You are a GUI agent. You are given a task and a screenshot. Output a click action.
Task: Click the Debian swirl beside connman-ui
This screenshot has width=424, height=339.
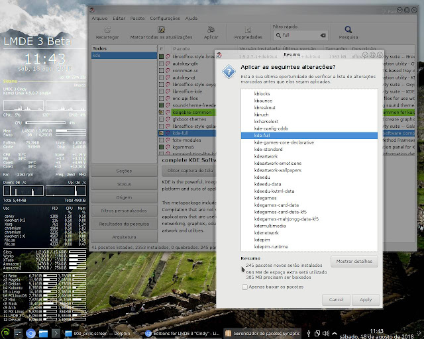click(x=168, y=71)
